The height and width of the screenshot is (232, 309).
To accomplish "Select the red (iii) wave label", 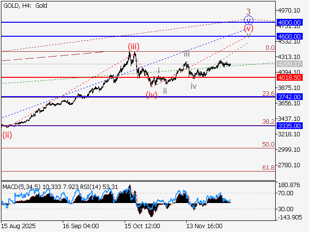I will [x=134, y=46].
